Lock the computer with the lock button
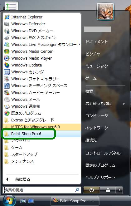The width and height of the screenshot is (131, 206). [108, 190]
